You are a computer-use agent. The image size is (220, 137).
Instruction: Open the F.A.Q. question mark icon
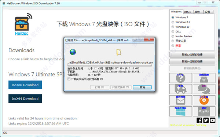[180, 78]
